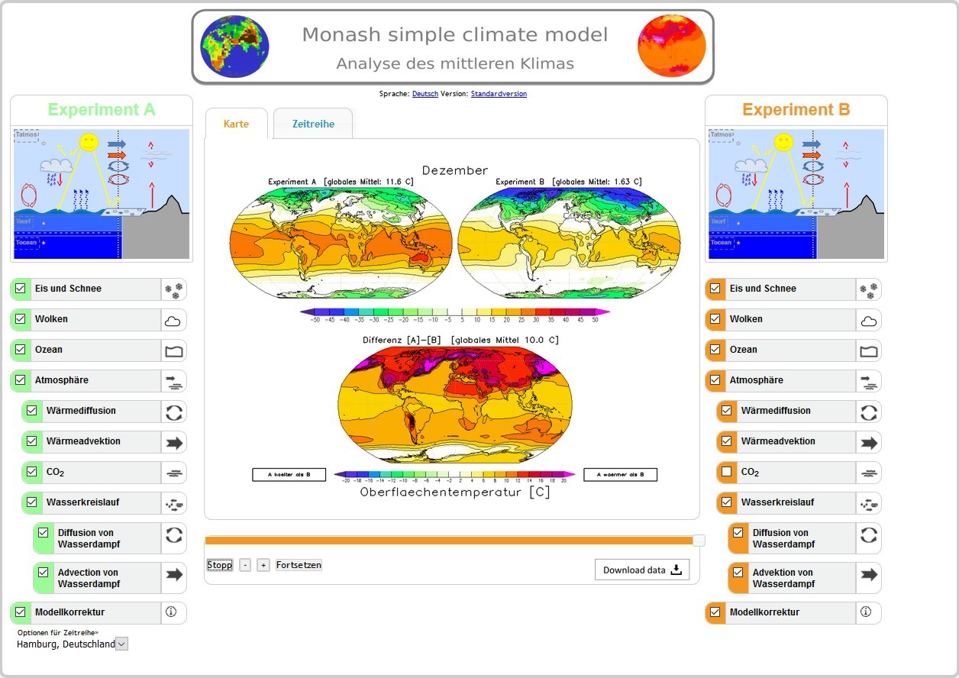959x678 pixels.
Task: Enable the CO2 checkbox in Experiment B
Action: pos(726,472)
